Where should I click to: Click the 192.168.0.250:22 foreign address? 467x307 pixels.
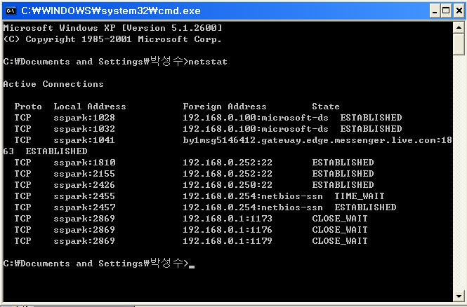pos(228,185)
